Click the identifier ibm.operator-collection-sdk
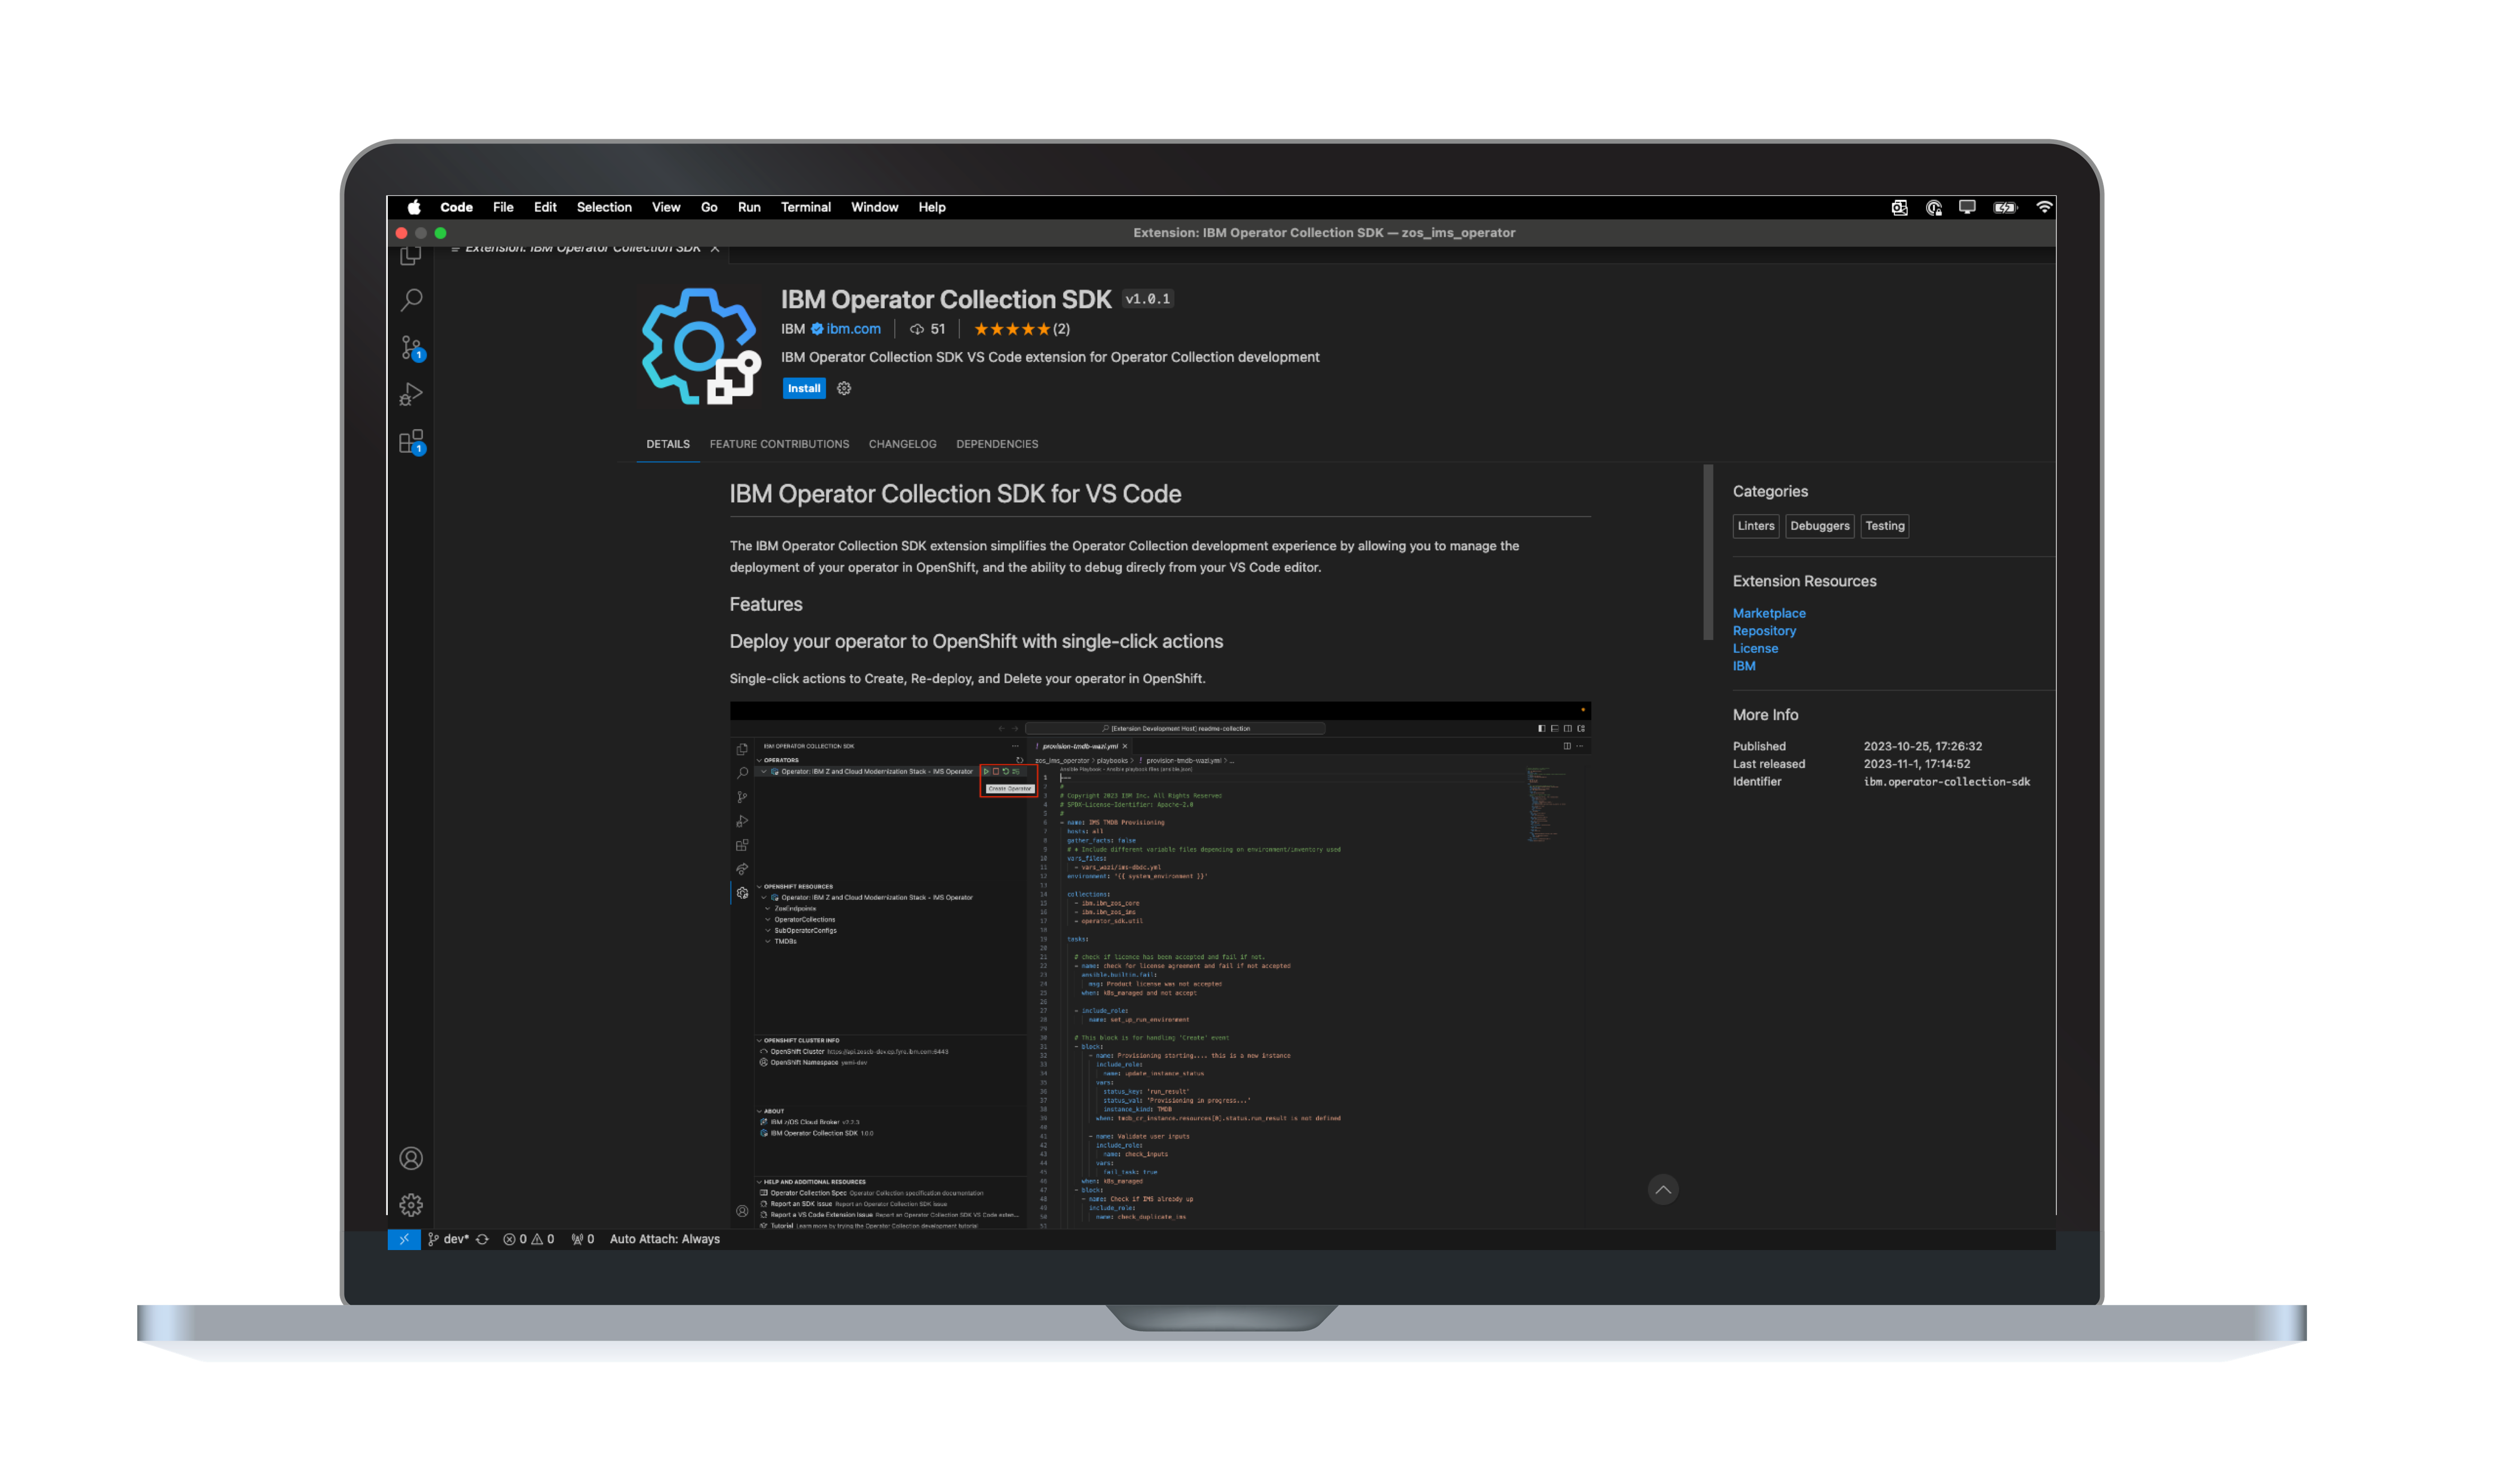 point(1947,782)
